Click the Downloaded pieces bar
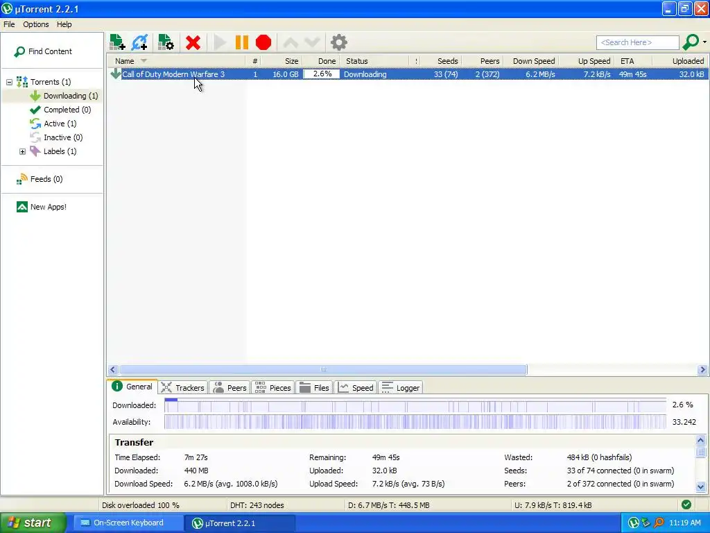710x533 pixels. pyautogui.click(x=415, y=405)
